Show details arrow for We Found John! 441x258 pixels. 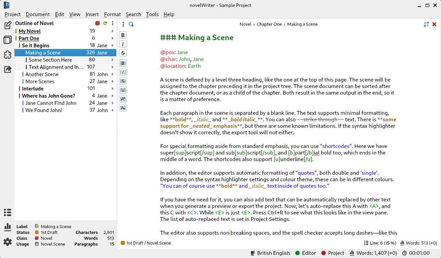pos(112,111)
